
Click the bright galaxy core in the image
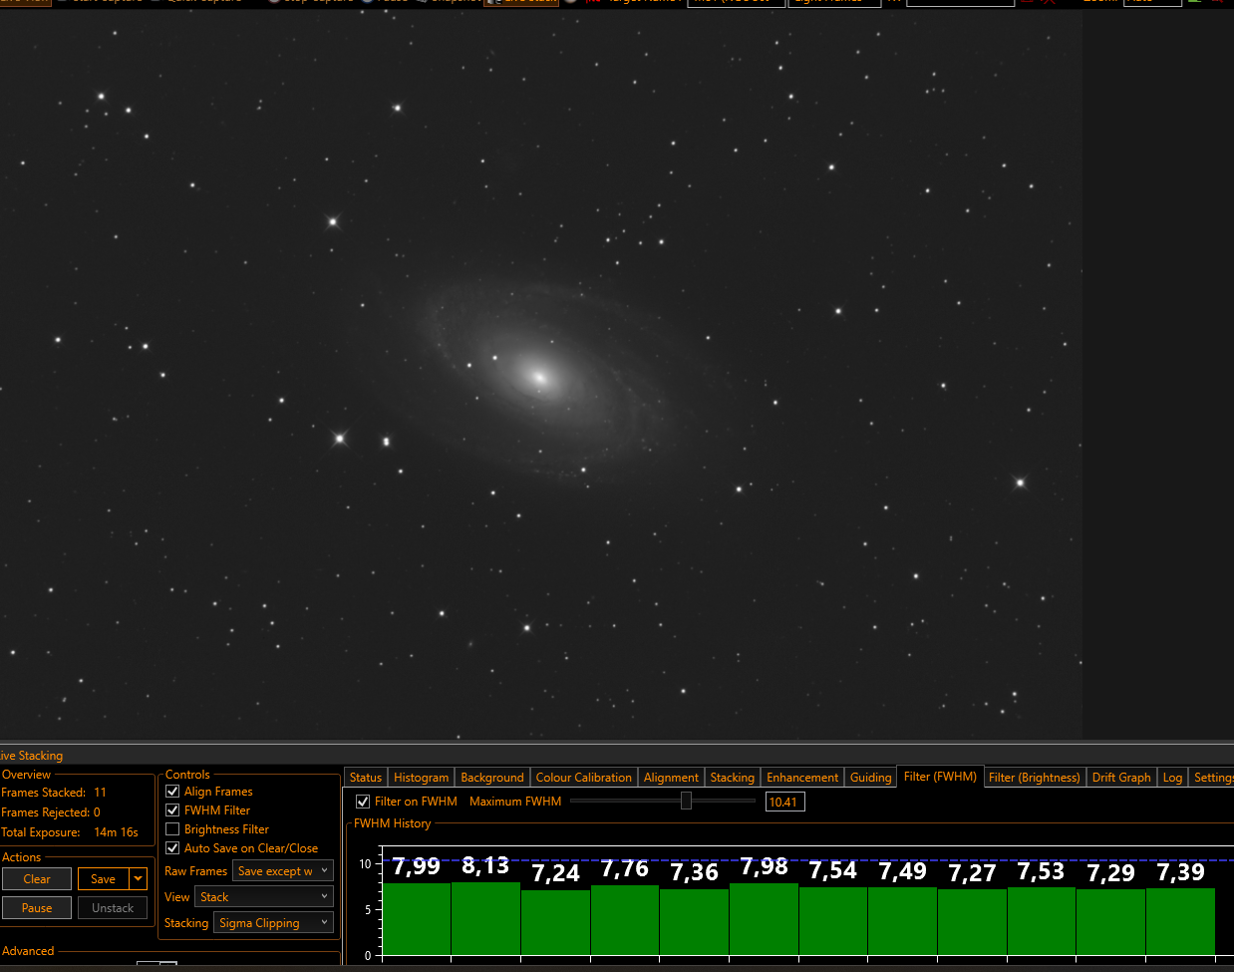pyautogui.click(x=539, y=377)
